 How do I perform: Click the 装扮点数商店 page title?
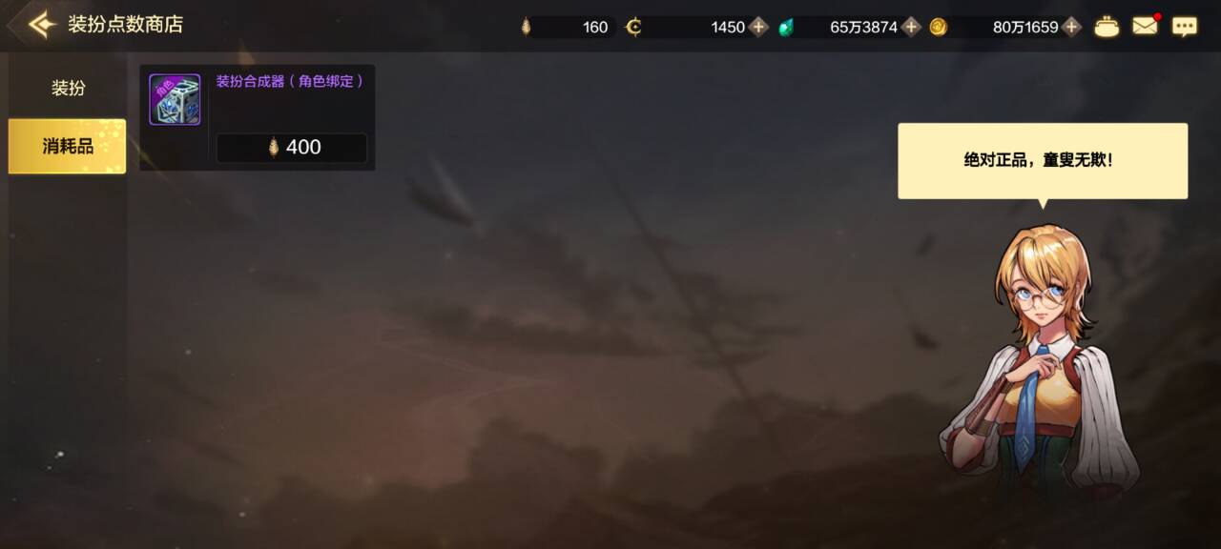125,25
